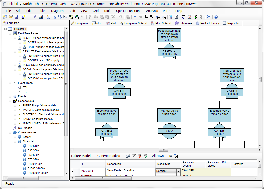Image resolution: width=264 pixels, height=189 pixels.
Task: Click the add picture toolbar icon
Action: 41,17
